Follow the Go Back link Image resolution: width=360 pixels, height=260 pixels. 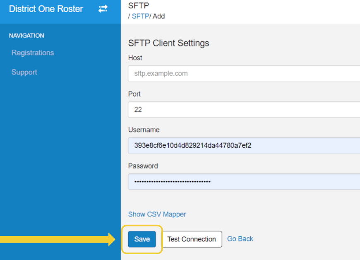coord(240,239)
